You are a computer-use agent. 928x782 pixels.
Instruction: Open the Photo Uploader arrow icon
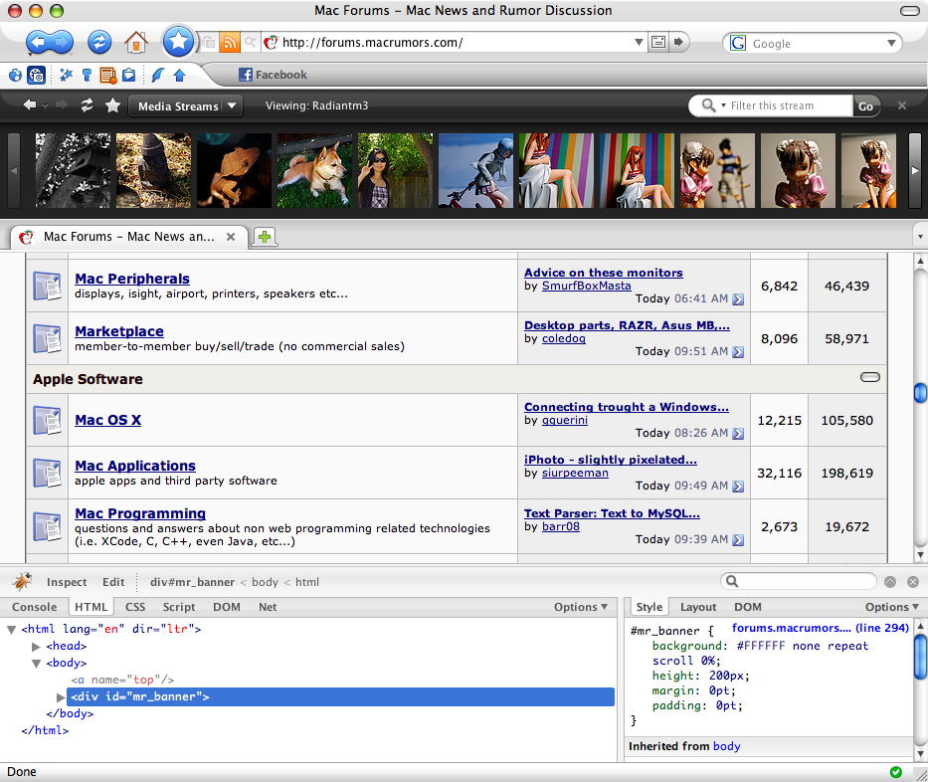click(179, 76)
